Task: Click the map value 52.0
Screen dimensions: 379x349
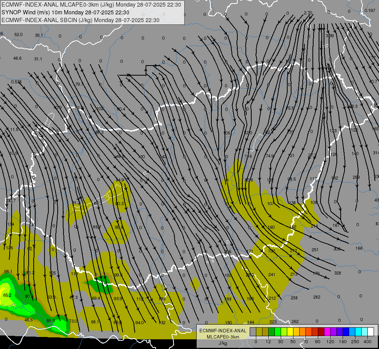Action: 18,35
